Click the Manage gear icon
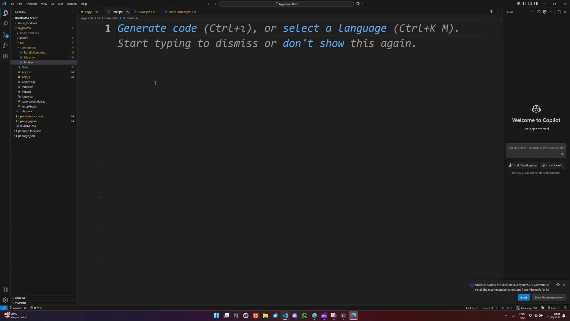570x321 pixels. (x=5, y=300)
